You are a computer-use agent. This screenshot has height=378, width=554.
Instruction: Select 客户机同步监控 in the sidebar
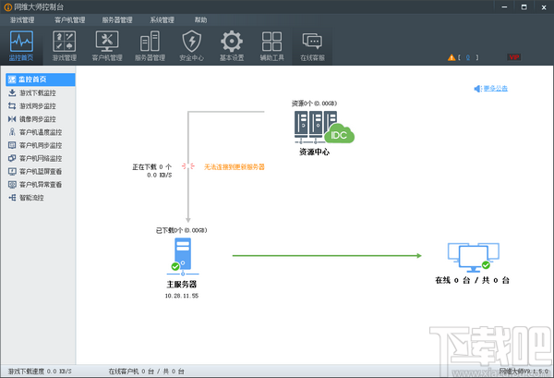pyautogui.click(x=41, y=145)
